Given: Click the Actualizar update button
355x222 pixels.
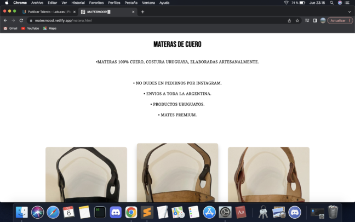Looking at the screenshot, I should [339, 20].
